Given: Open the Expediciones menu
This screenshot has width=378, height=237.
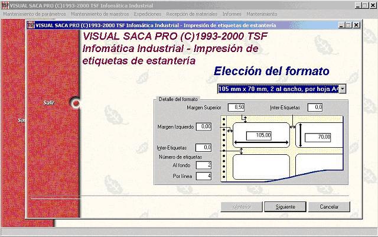Looking at the screenshot, I should 148,14.
